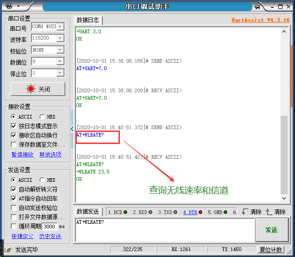Clear the log with the up-arrow 清除
This screenshot has height=257, width=295.
click(276, 212)
